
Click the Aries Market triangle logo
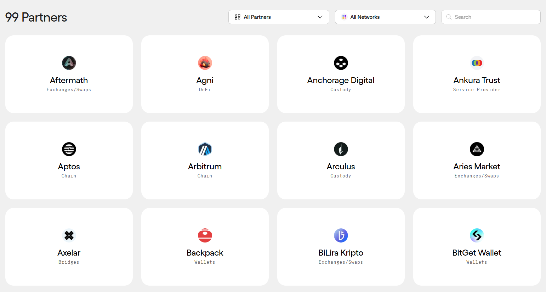[x=477, y=149]
